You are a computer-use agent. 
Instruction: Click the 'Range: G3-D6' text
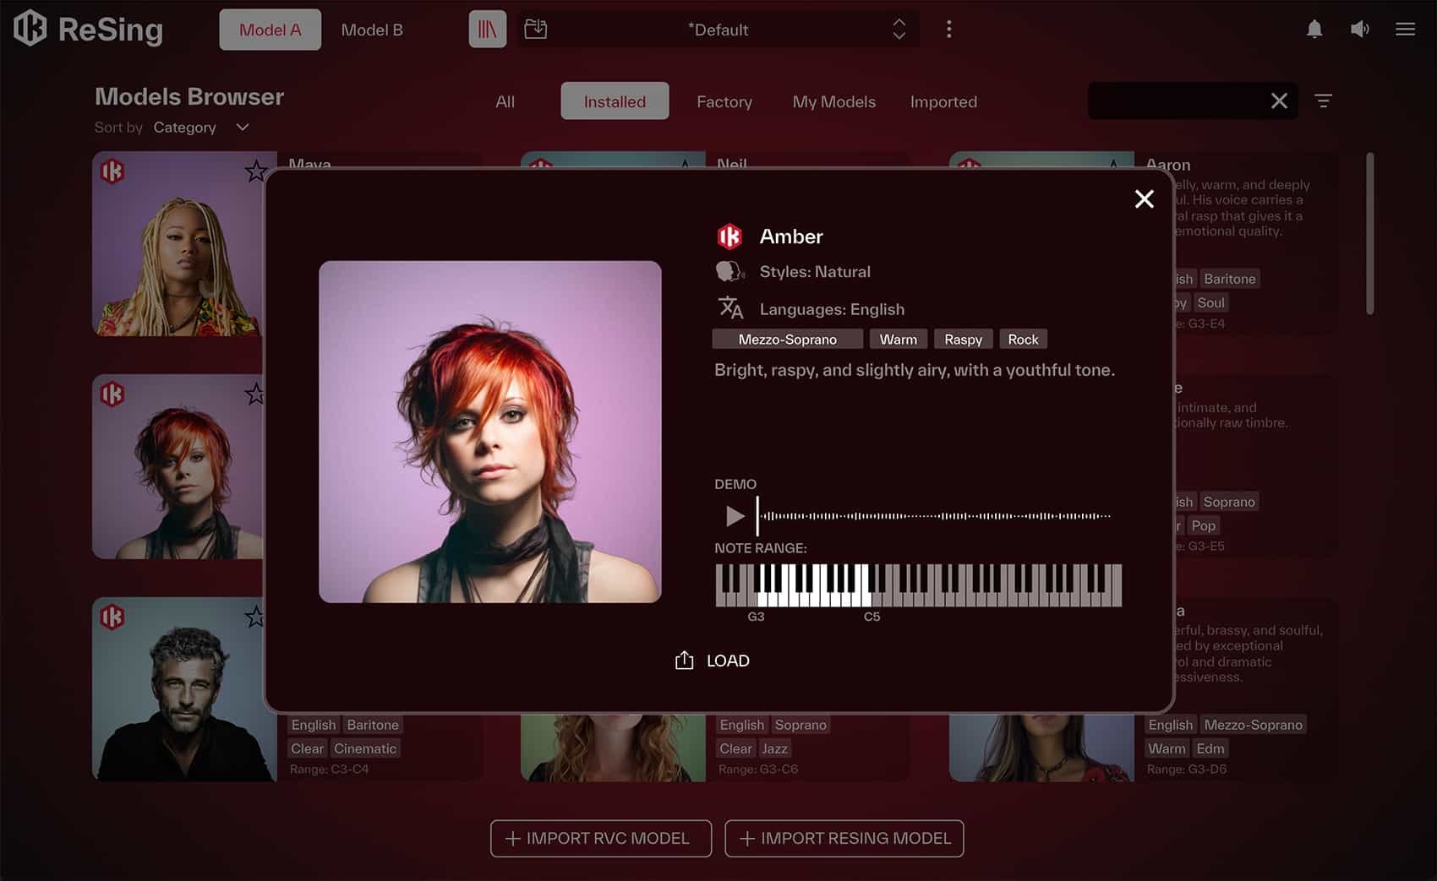(1187, 770)
